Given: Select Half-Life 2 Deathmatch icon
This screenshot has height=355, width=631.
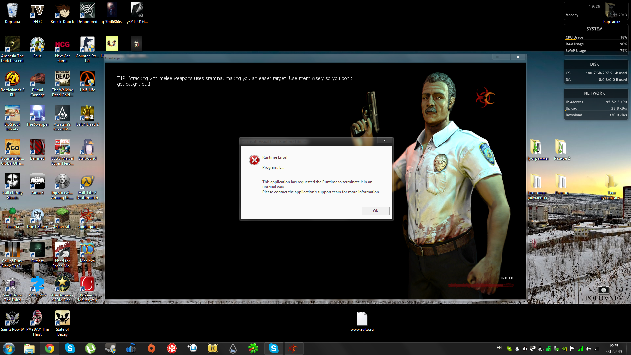Looking at the screenshot, I should tap(87, 186).
